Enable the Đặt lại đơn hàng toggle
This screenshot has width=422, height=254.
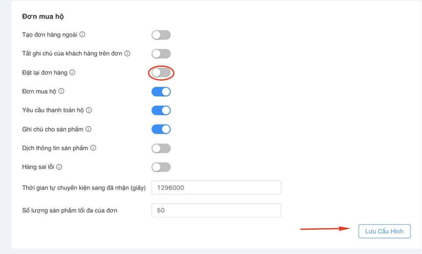click(x=161, y=73)
